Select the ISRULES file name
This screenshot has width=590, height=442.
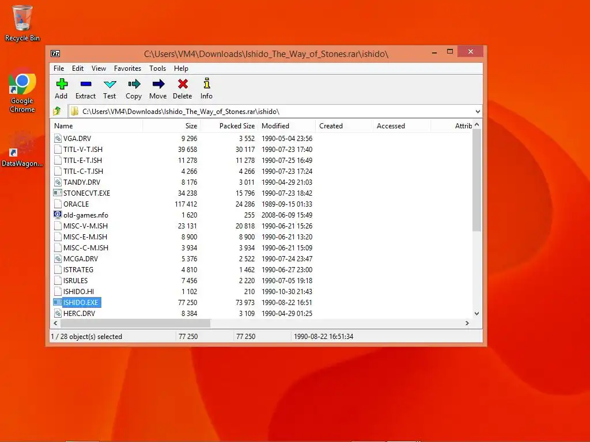pyautogui.click(x=75, y=280)
